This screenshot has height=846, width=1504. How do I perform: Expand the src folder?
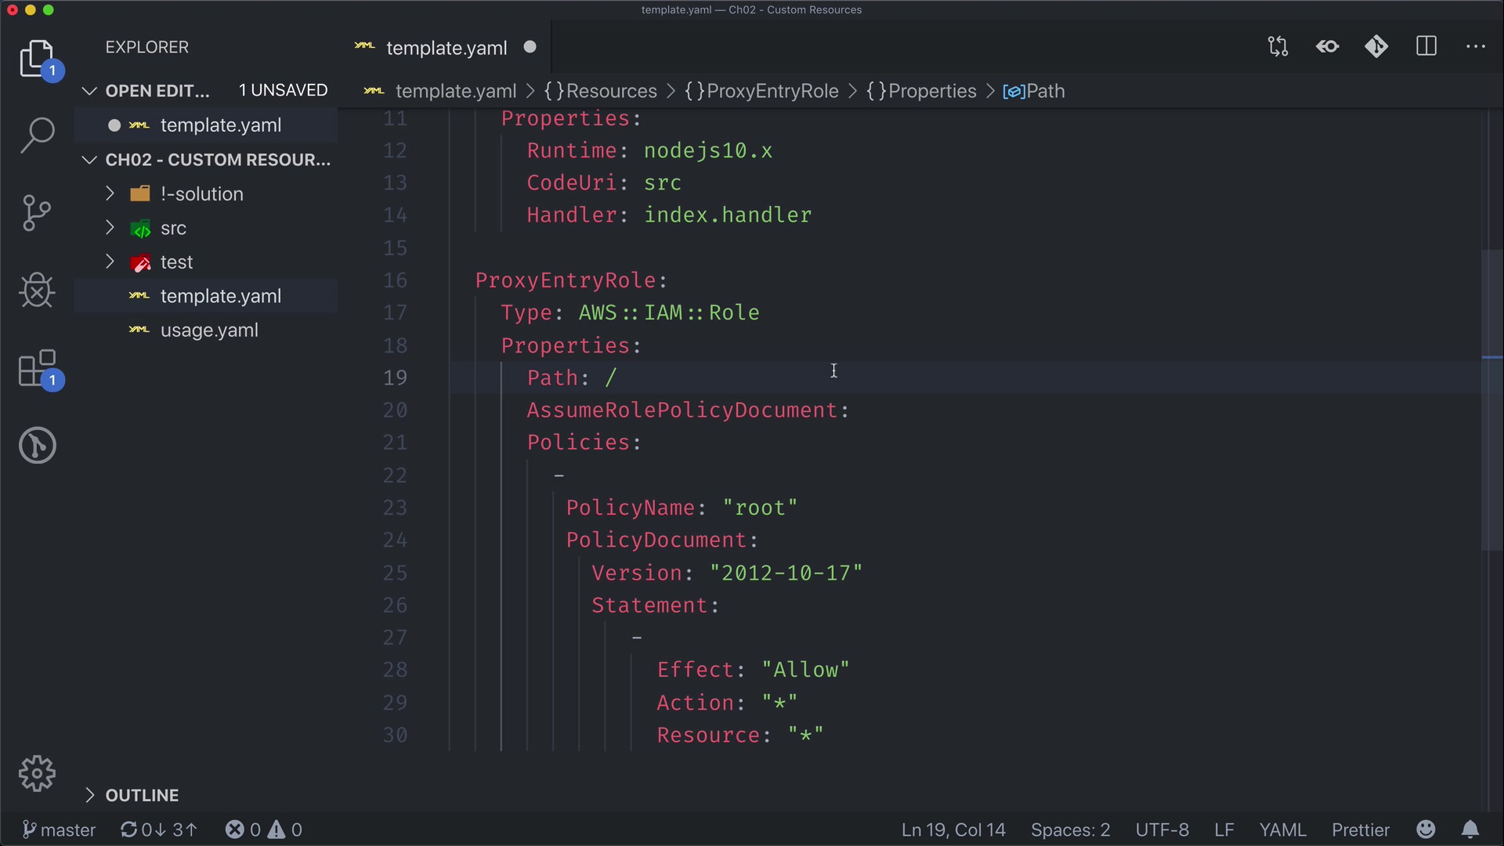173,228
